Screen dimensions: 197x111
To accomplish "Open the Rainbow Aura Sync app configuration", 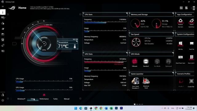I will (180, 23).
